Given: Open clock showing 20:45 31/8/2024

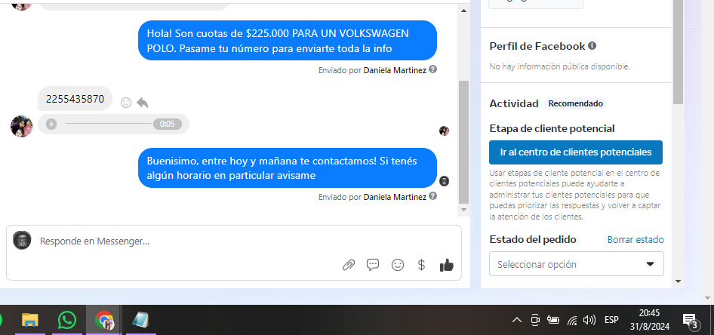Looking at the screenshot, I should point(650,320).
